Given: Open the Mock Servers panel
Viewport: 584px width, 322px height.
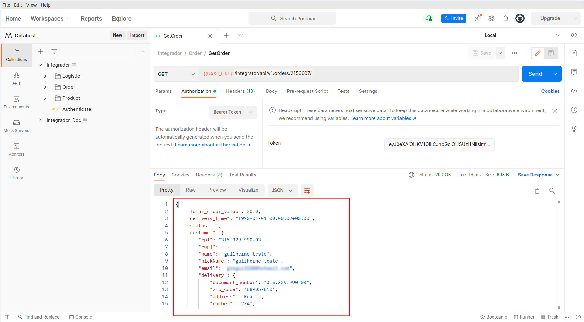Looking at the screenshot, I should [16, 126].
